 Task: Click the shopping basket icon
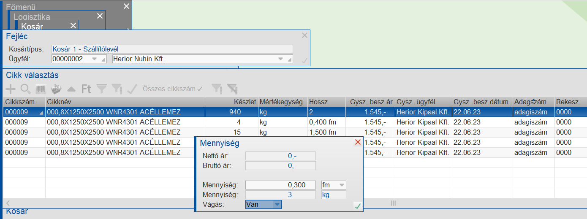click(x=56, y=89)
